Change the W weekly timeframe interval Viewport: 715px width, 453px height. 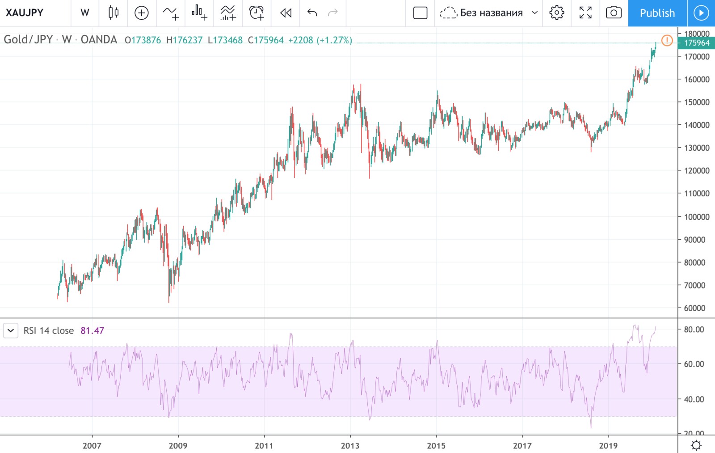(85, 13)
